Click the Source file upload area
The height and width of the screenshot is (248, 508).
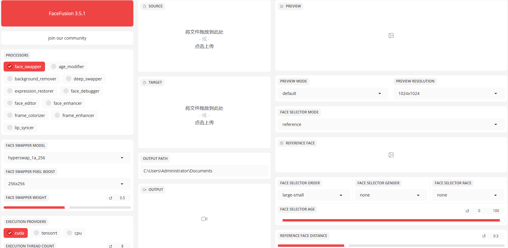coord(204,39)
